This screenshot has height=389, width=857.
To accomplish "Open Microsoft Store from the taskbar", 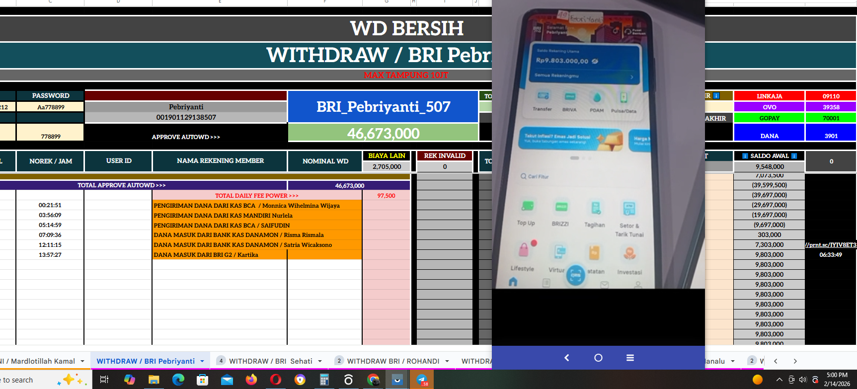I will (x=202, y=380).
